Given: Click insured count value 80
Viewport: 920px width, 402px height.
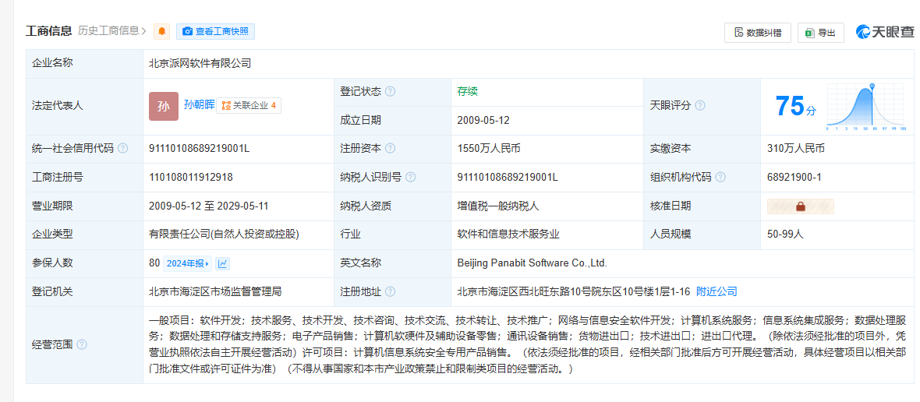Looking at the screenshot, I should [154, 263].
